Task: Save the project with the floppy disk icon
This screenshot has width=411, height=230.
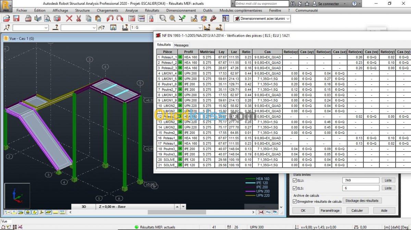Action: tap(16, 18)
